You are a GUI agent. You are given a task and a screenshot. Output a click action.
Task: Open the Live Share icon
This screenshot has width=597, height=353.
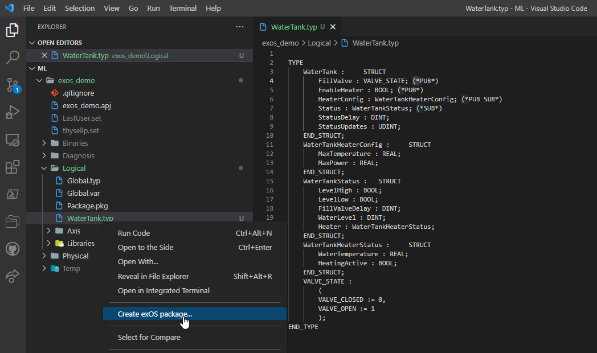(x=12, y=276)
